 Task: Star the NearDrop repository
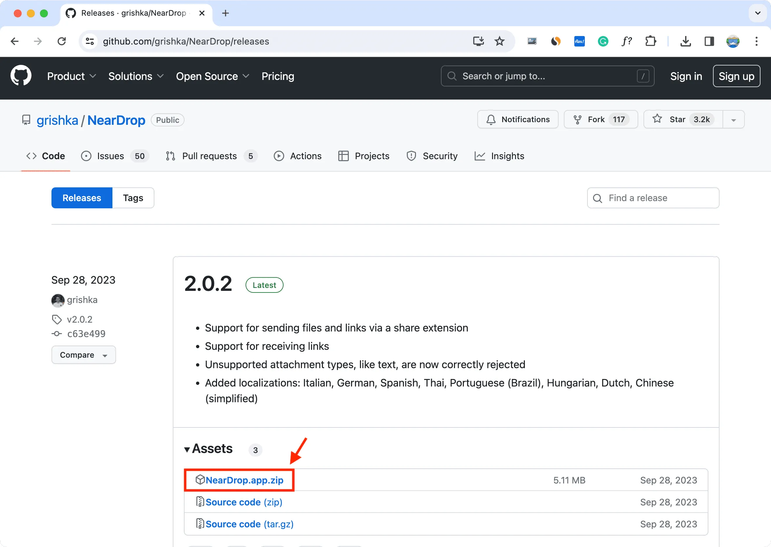683,120
